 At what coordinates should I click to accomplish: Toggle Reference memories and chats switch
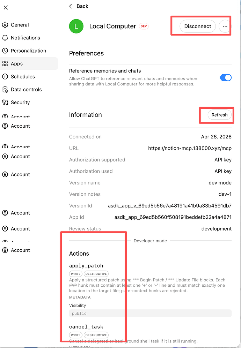click(x=226, y=77)
